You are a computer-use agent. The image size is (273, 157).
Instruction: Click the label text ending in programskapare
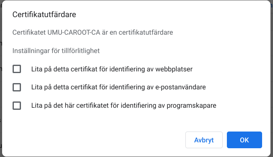(x=124, y=106)
